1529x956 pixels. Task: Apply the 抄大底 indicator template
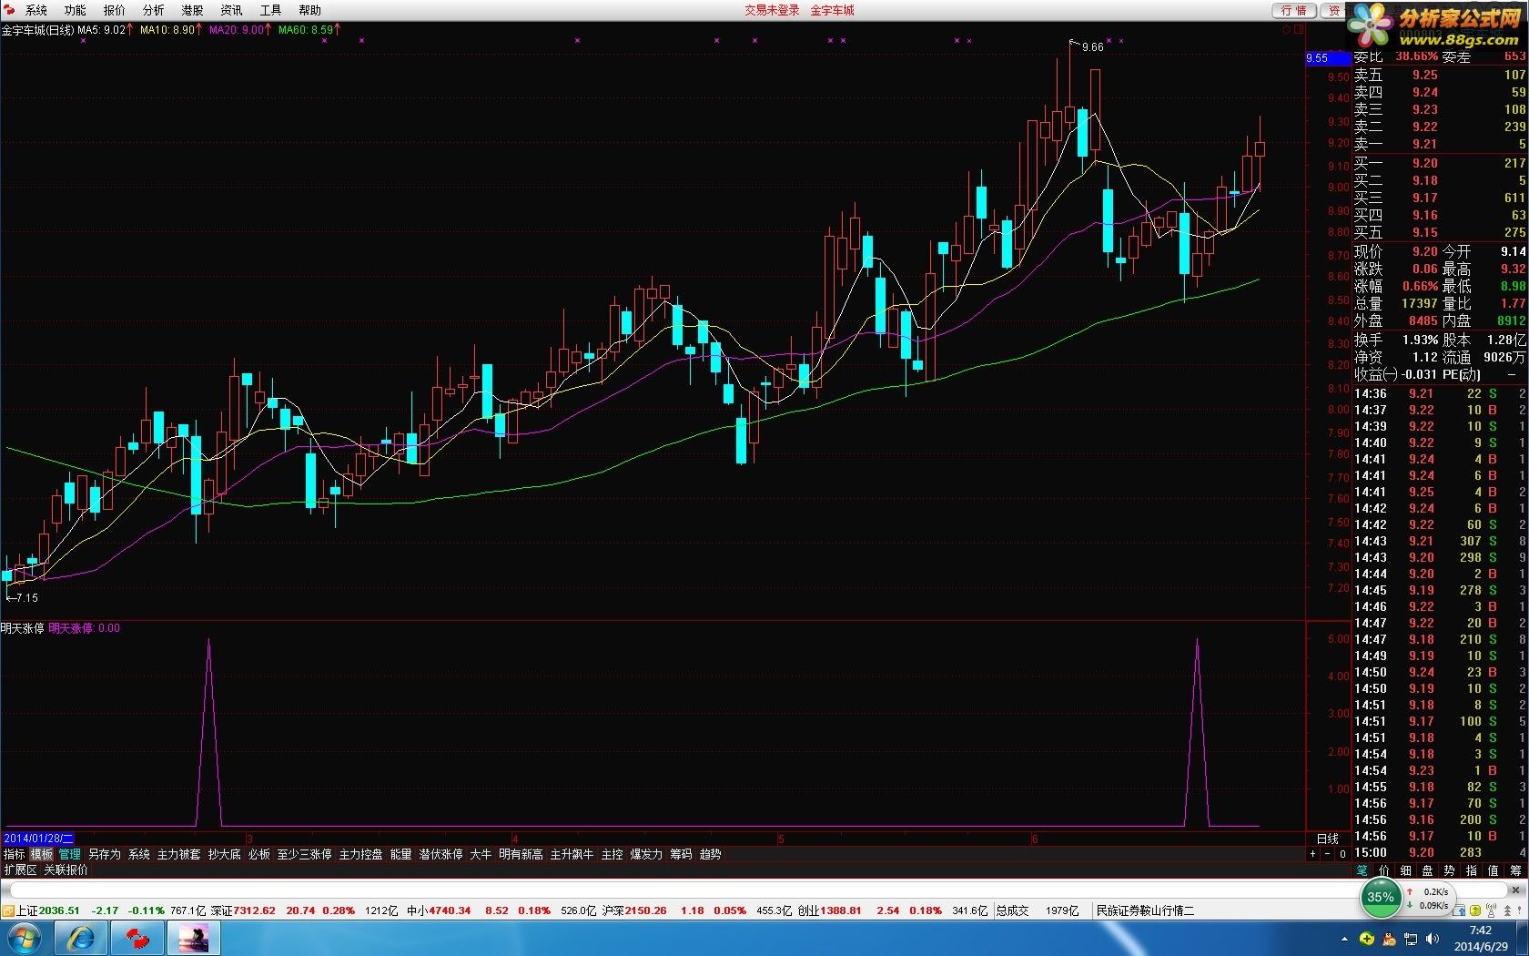click(x=225, y=854)
